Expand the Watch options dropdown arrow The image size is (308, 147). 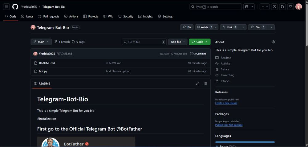(216, 27)
